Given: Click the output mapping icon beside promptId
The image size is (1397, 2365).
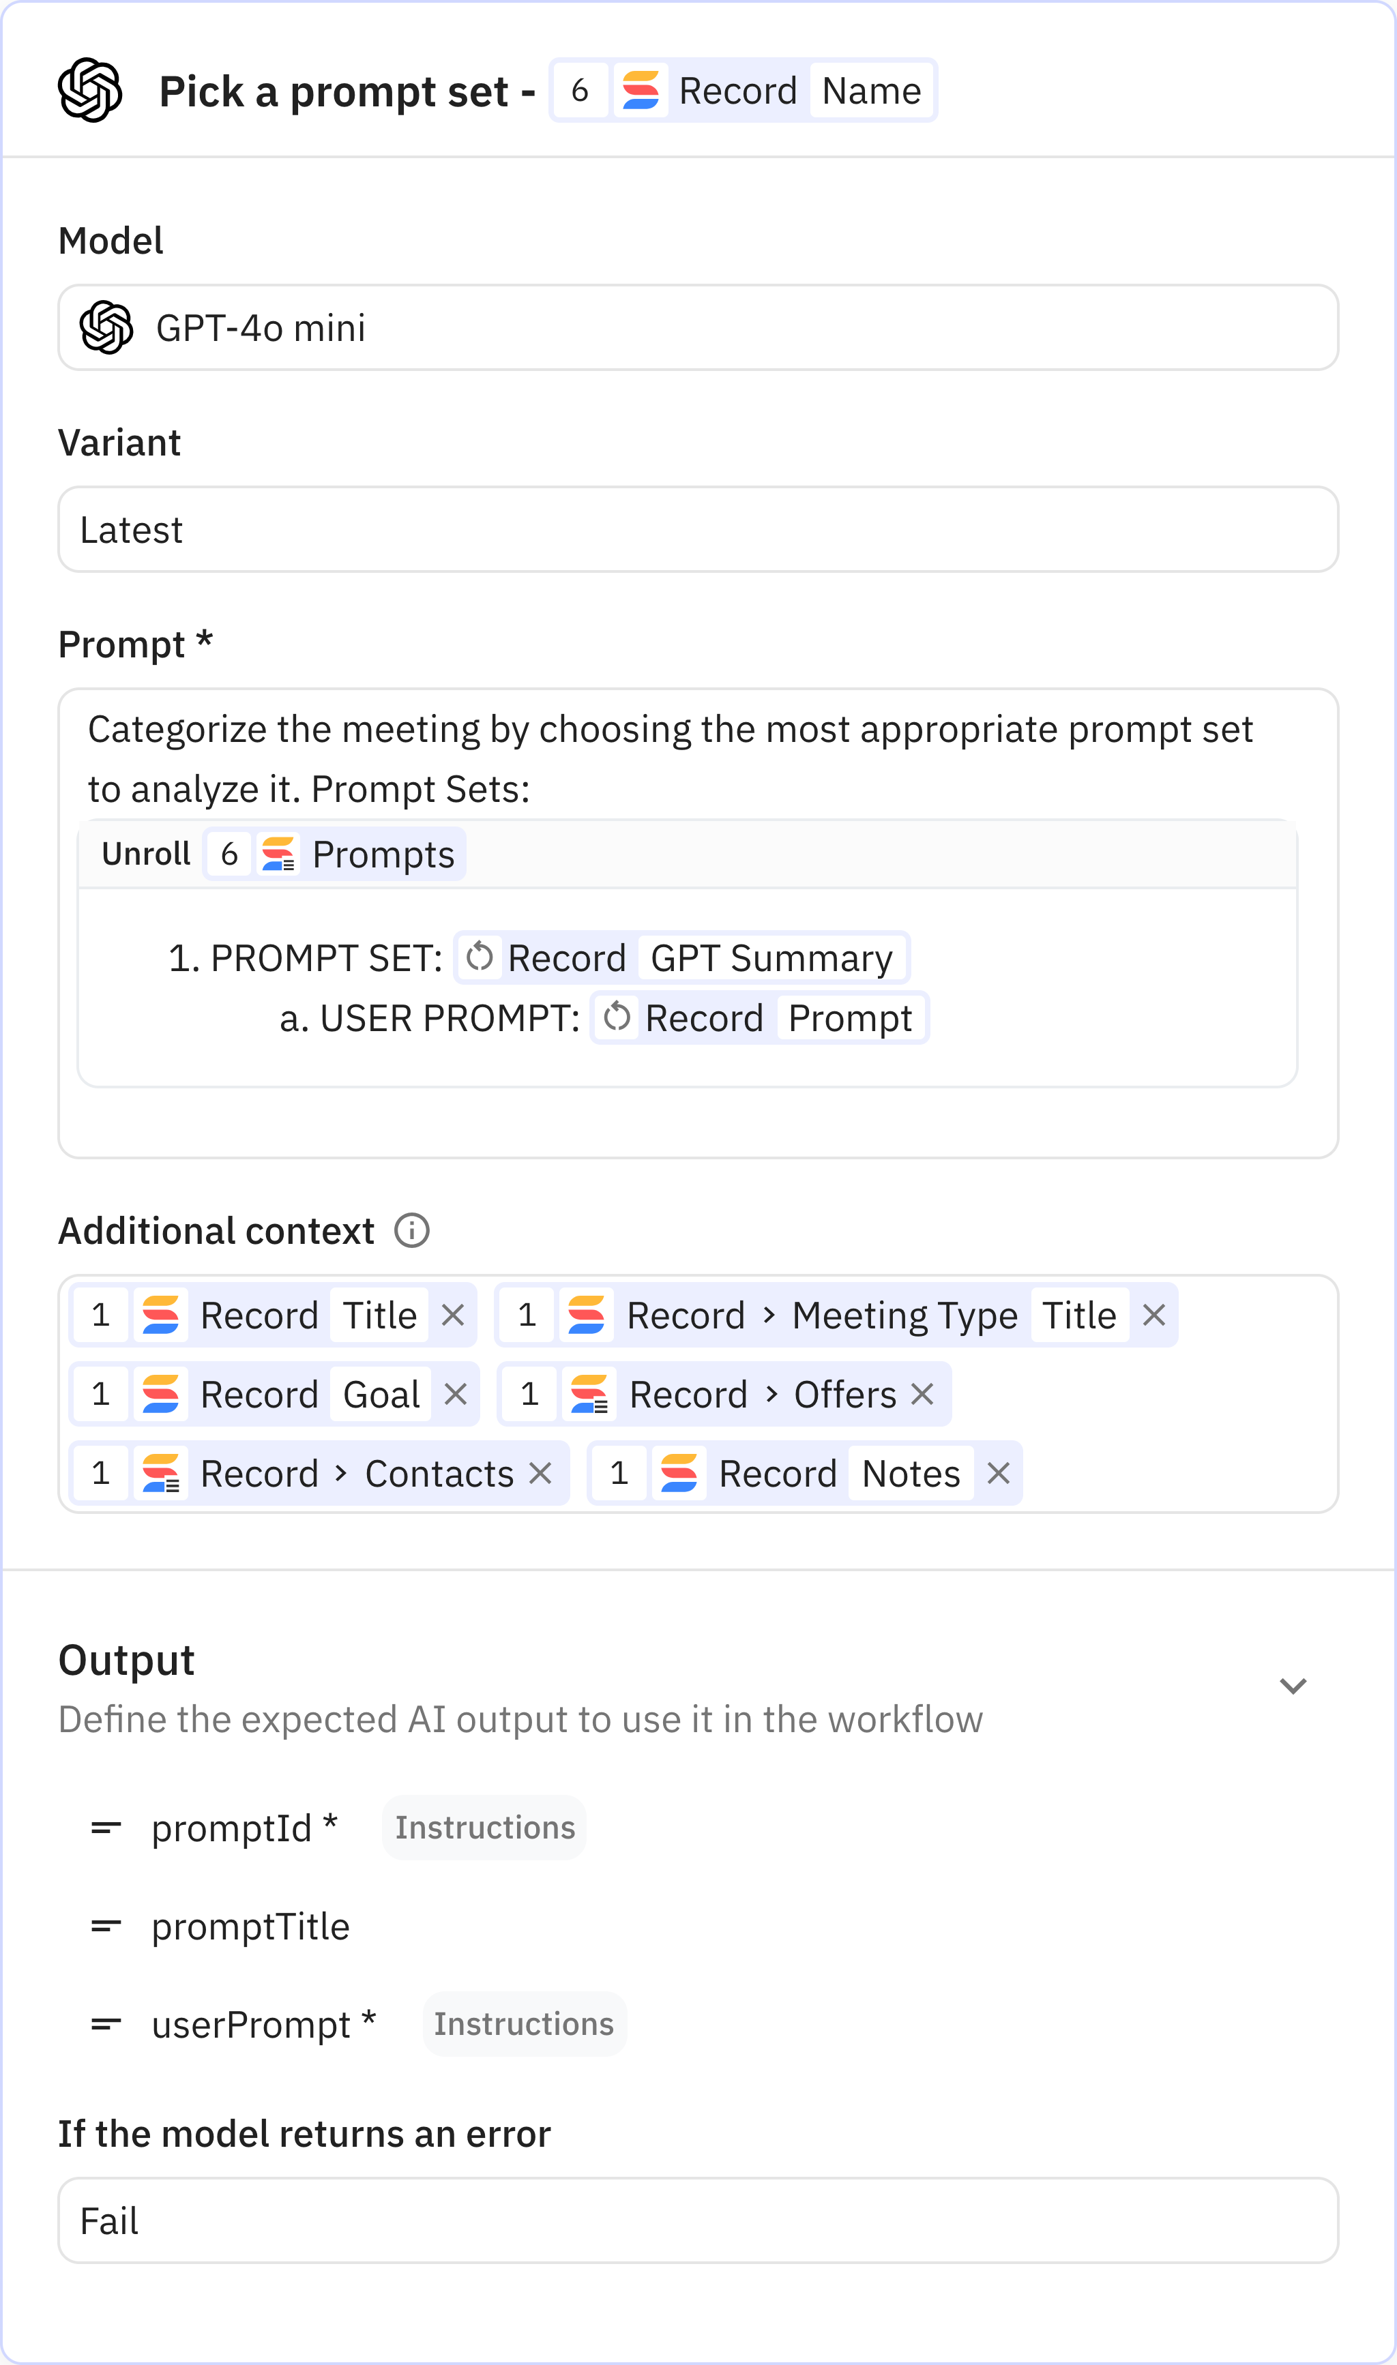Looking at the screenshot, I should pos(106,1827).
